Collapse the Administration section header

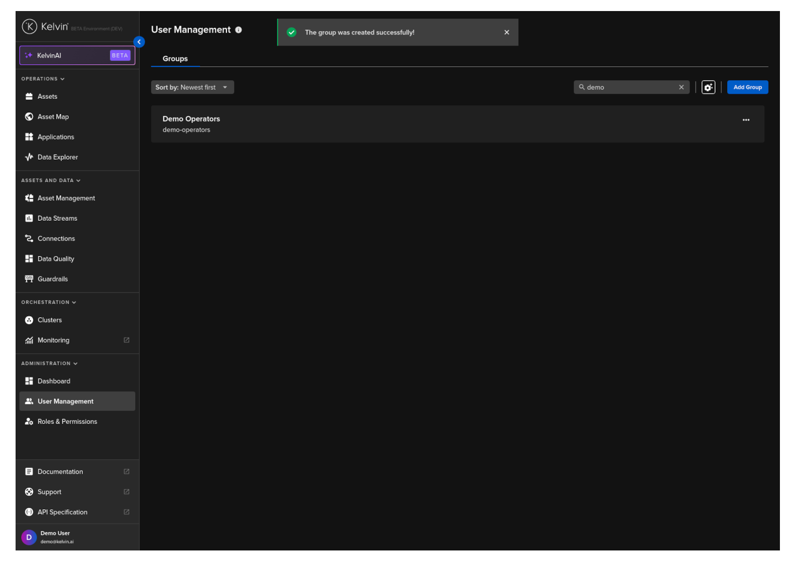[x=49, y=363]
